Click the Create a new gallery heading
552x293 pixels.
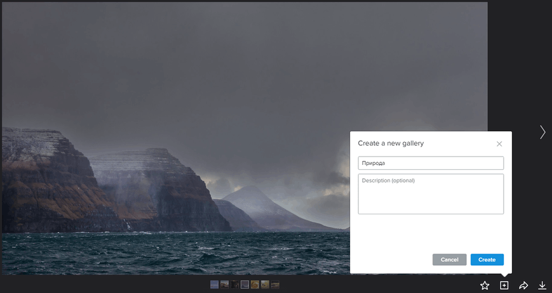click(391, 143)
